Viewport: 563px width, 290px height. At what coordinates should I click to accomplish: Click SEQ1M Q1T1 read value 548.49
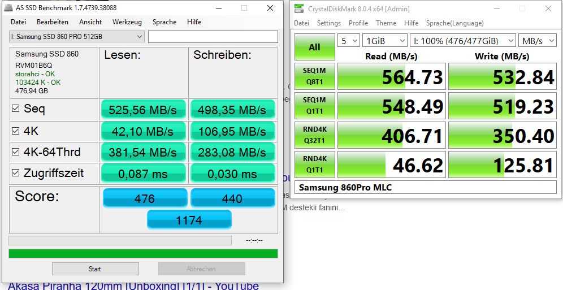pyautogui.click(x=392, y=106)
